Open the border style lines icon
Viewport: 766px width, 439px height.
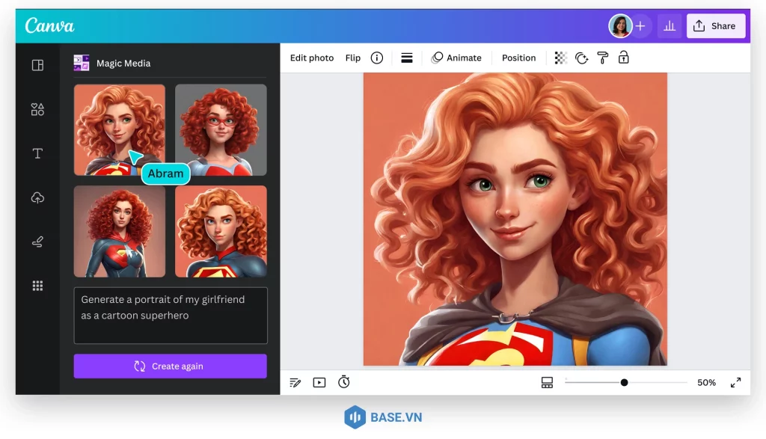407,58
